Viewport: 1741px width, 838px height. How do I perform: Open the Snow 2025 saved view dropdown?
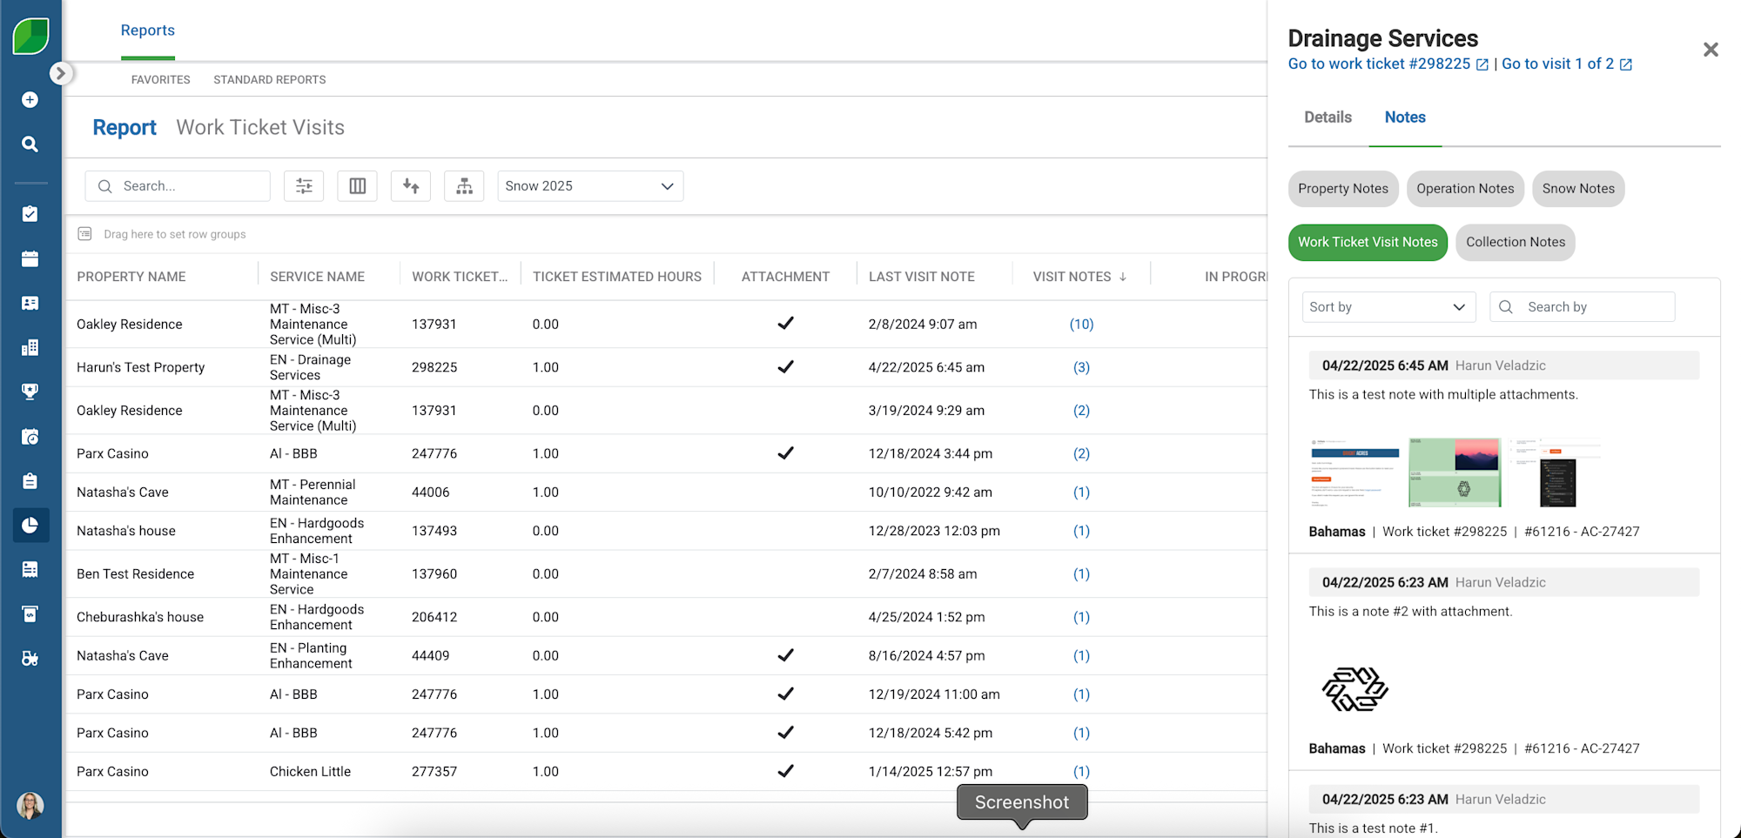tap(590, 186)
